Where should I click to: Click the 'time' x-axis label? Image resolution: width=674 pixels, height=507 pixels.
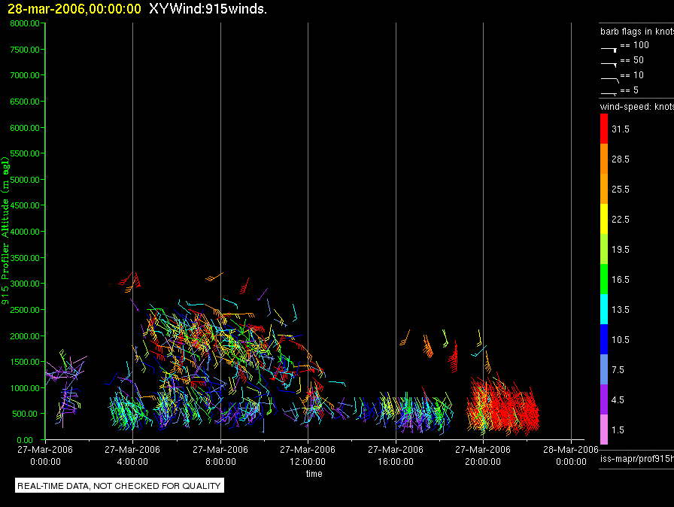pyautogui.click(x=314, y=473)
